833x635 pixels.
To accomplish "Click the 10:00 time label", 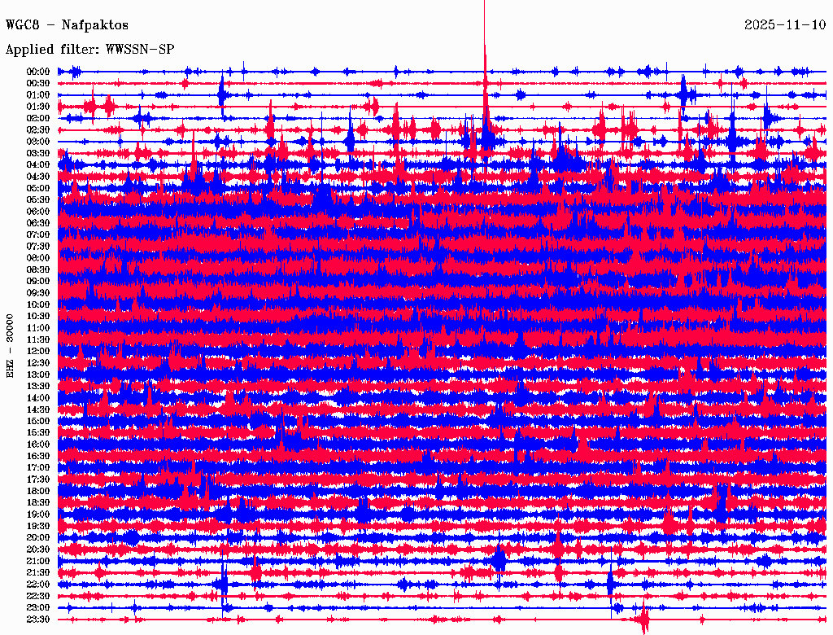I will pos(38,304).
